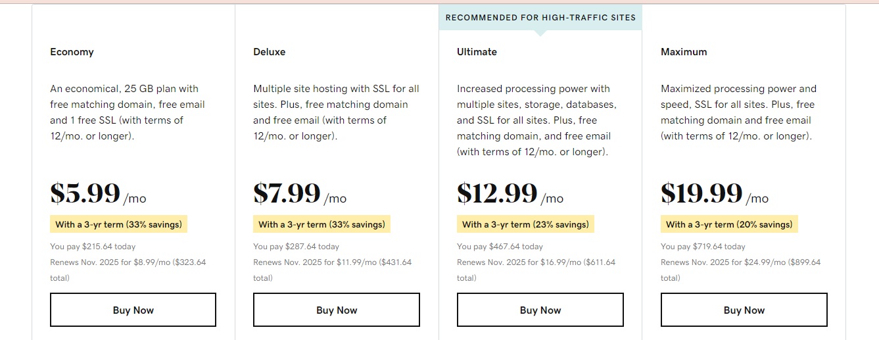Select the Maximum plan heading
Image resolution: width=879 pixels, height=340 pixels.
(684, 52)
